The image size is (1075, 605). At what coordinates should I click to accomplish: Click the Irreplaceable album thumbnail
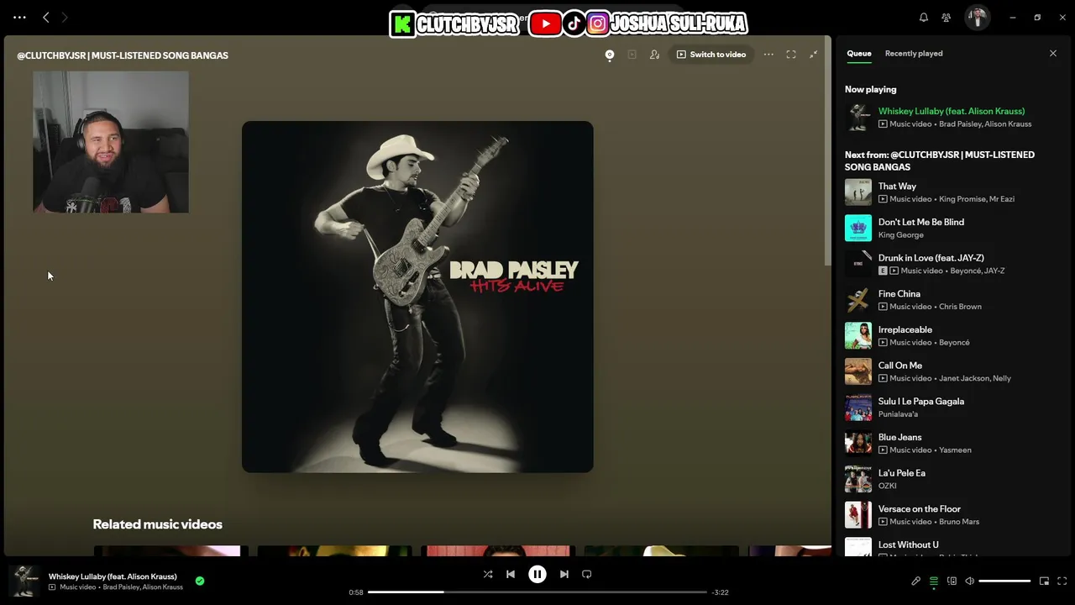(x=858, y=335)
